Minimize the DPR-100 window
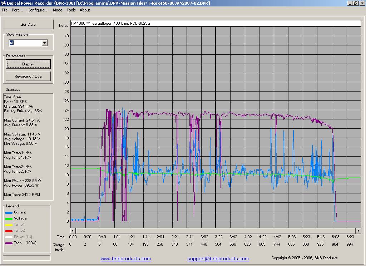Screen dimensions: 366x266 point(350,3)
